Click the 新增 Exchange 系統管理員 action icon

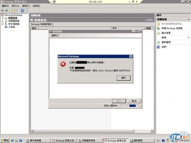point(158,28)
